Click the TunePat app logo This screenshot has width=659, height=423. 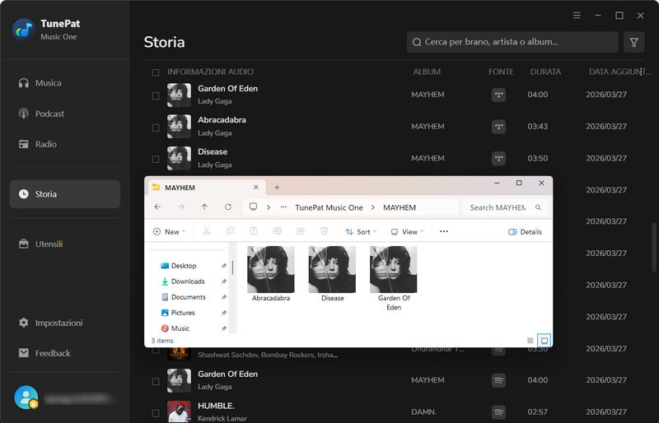coord(24,30)
